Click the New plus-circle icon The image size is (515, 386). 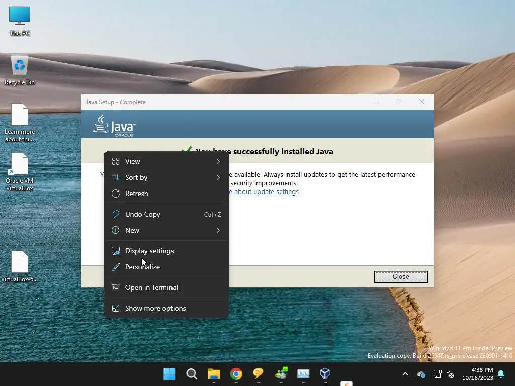click(x=116, y=230)
